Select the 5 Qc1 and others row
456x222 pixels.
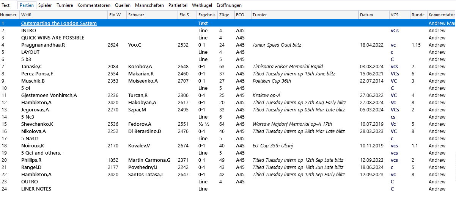[41, 153]
